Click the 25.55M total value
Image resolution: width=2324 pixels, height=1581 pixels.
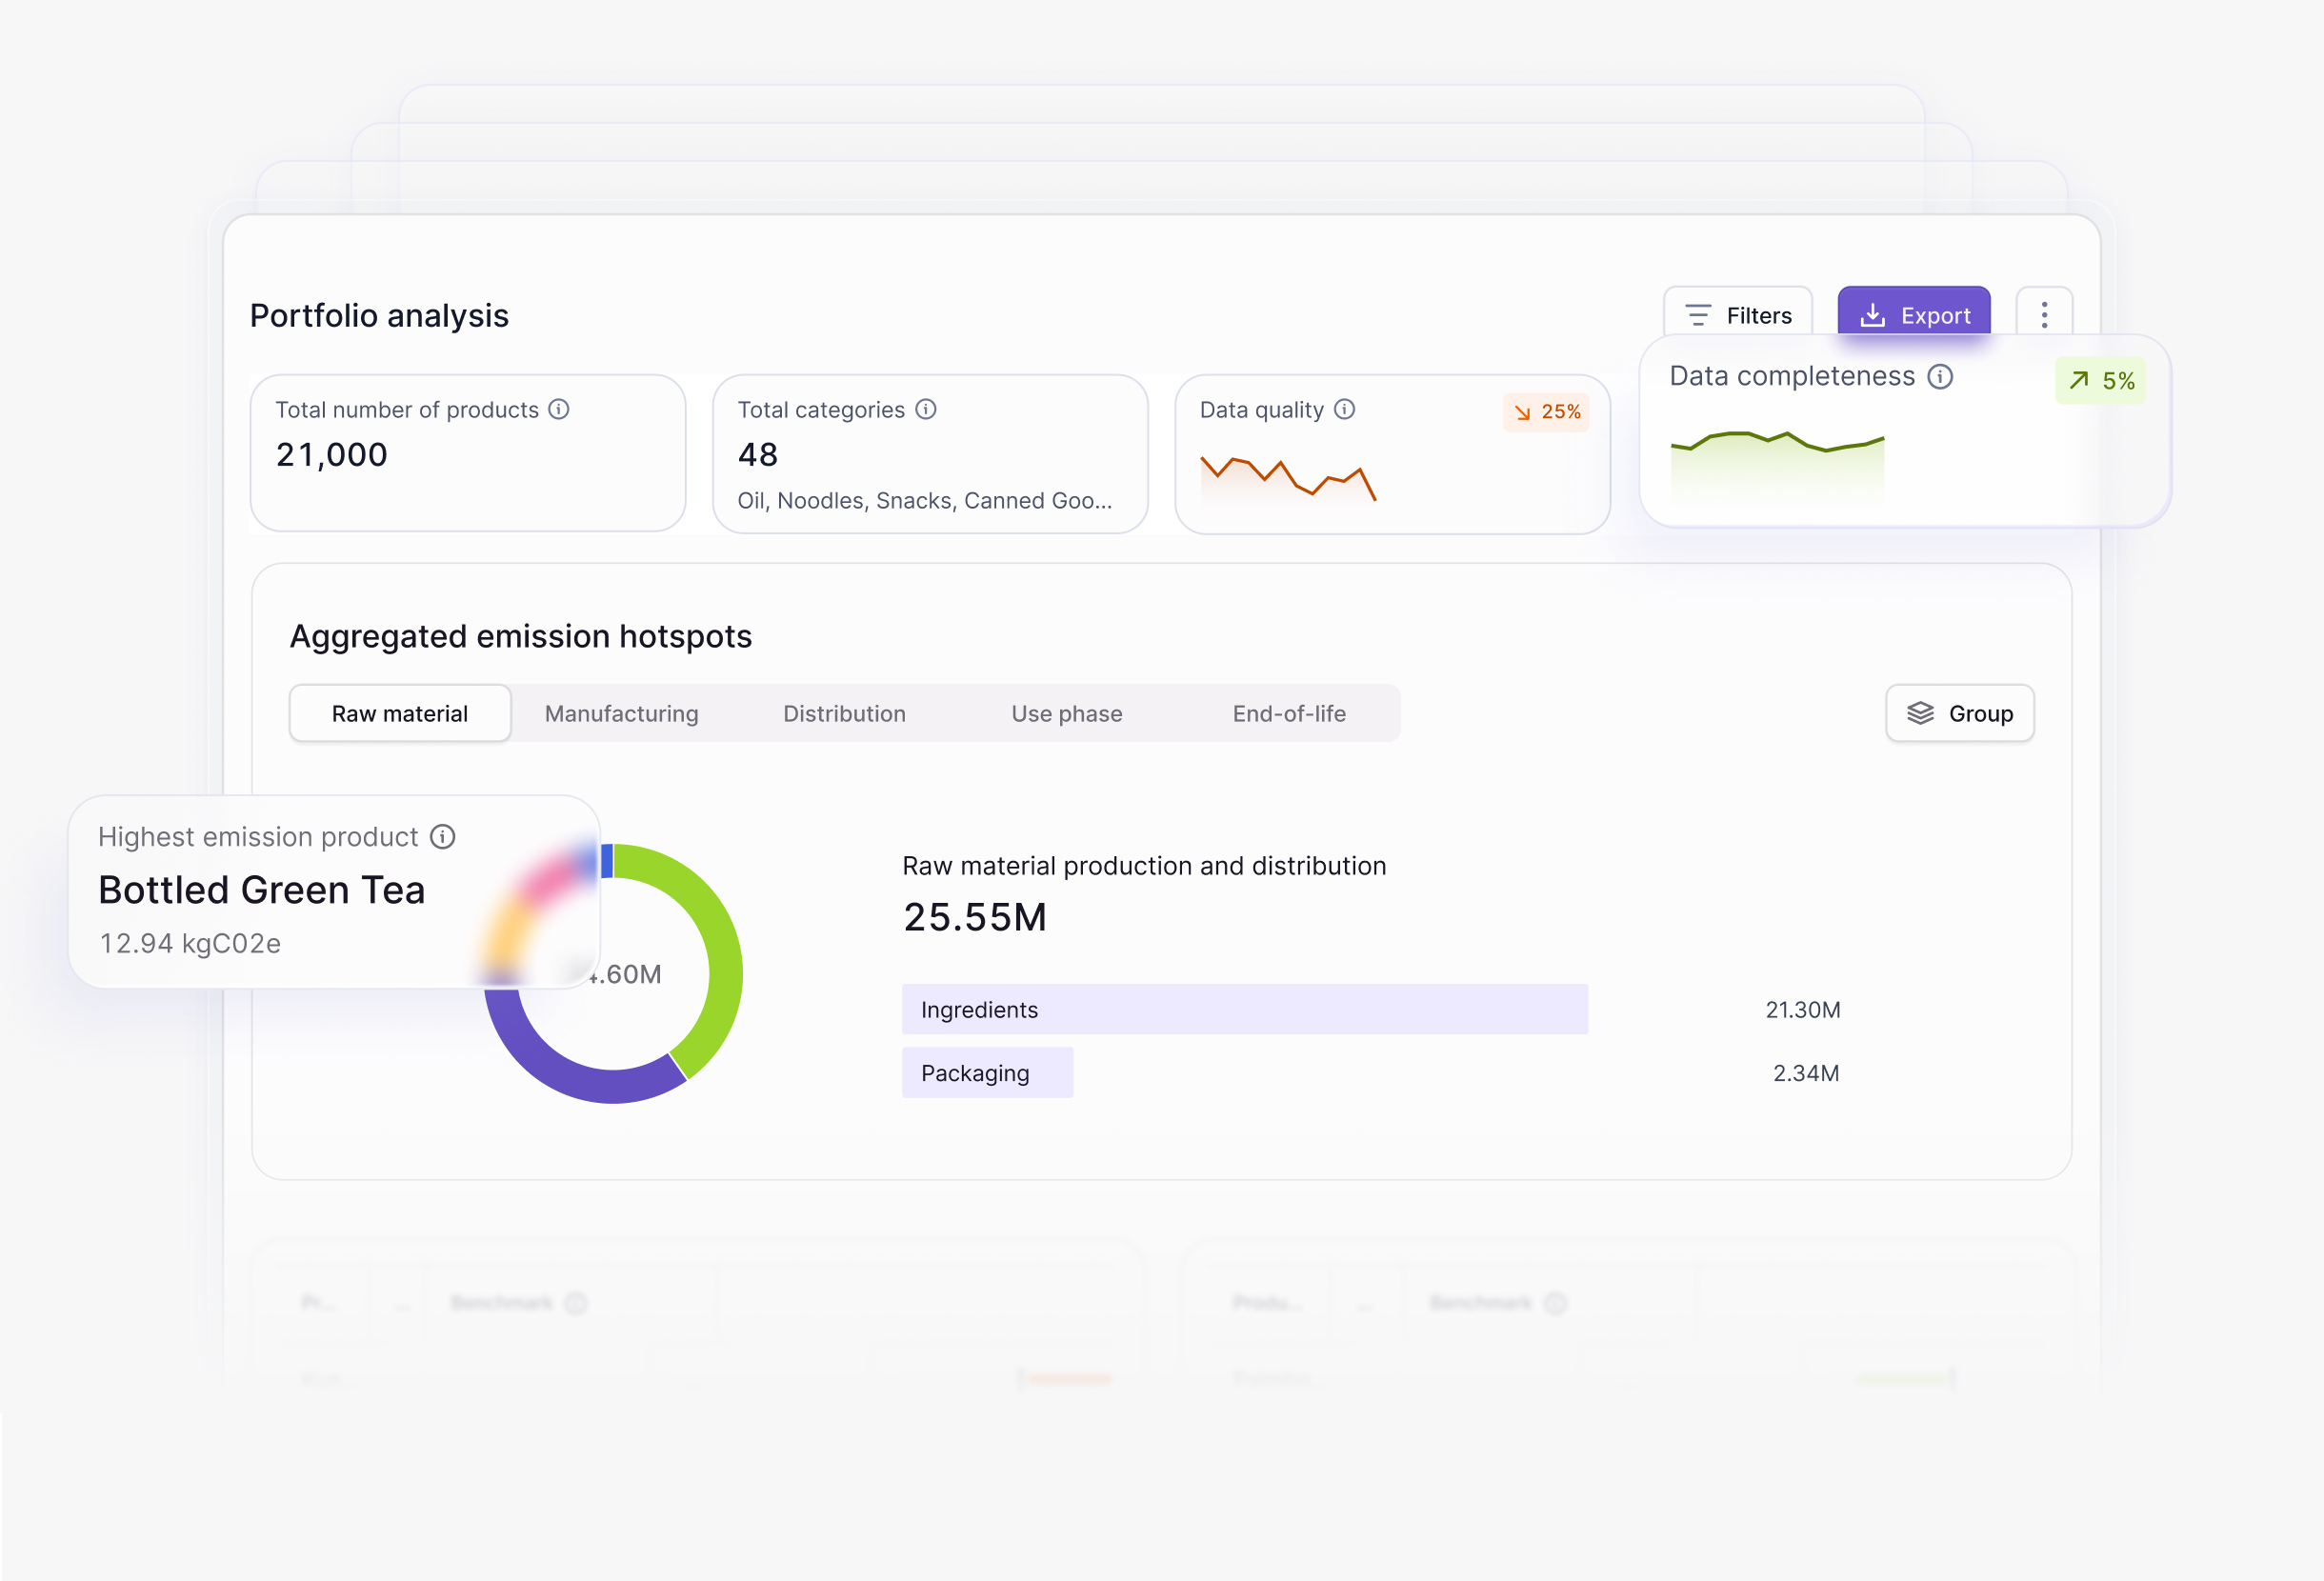pyautogui.click(x=974, y=916)
